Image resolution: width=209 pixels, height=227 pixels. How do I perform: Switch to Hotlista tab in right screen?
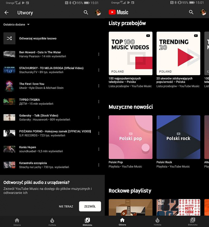(157, 222)
